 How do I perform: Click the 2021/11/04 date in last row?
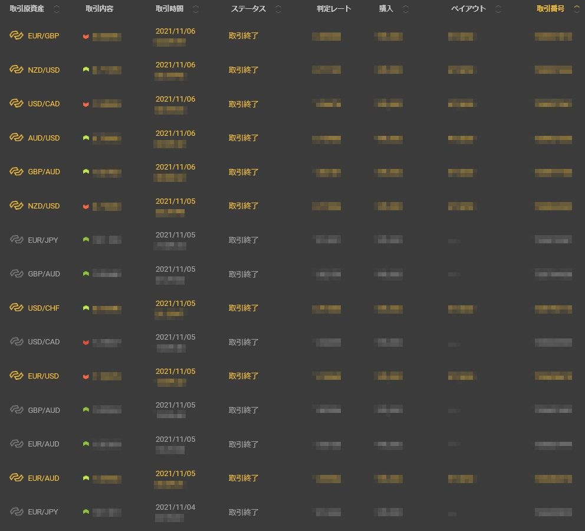coord(175,507)
